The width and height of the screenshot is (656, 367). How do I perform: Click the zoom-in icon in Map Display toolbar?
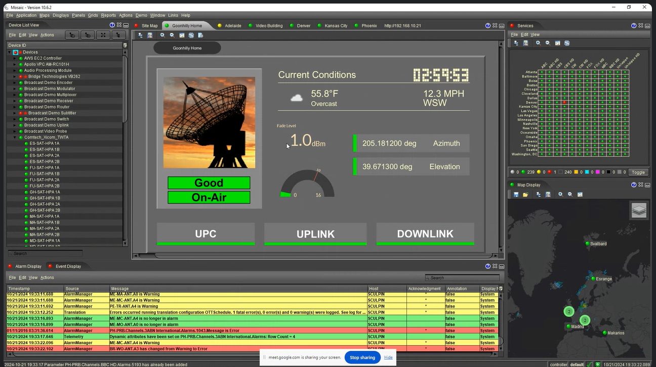pyautogui.click(x=560, y=195)
